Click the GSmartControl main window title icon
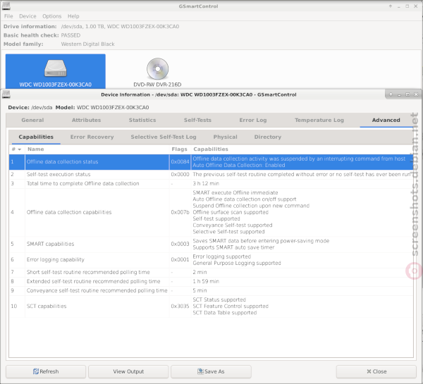Screen dimensions: 423x384 6,6
